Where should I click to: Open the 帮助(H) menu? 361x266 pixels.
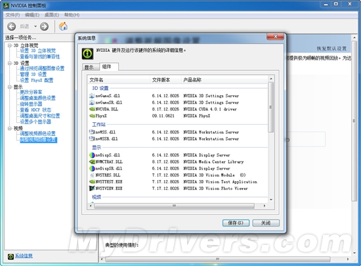(72, 15)
